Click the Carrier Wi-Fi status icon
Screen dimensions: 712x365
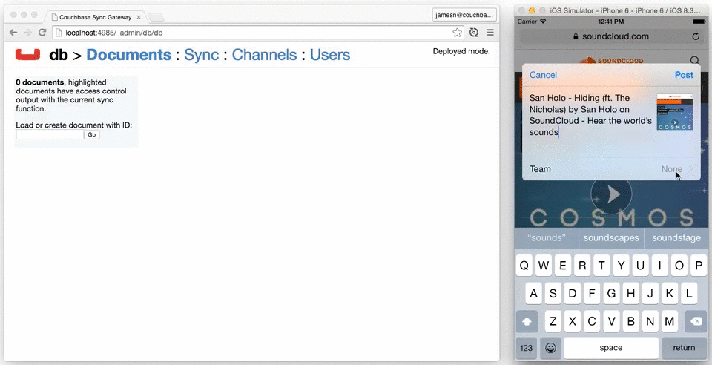543,22
